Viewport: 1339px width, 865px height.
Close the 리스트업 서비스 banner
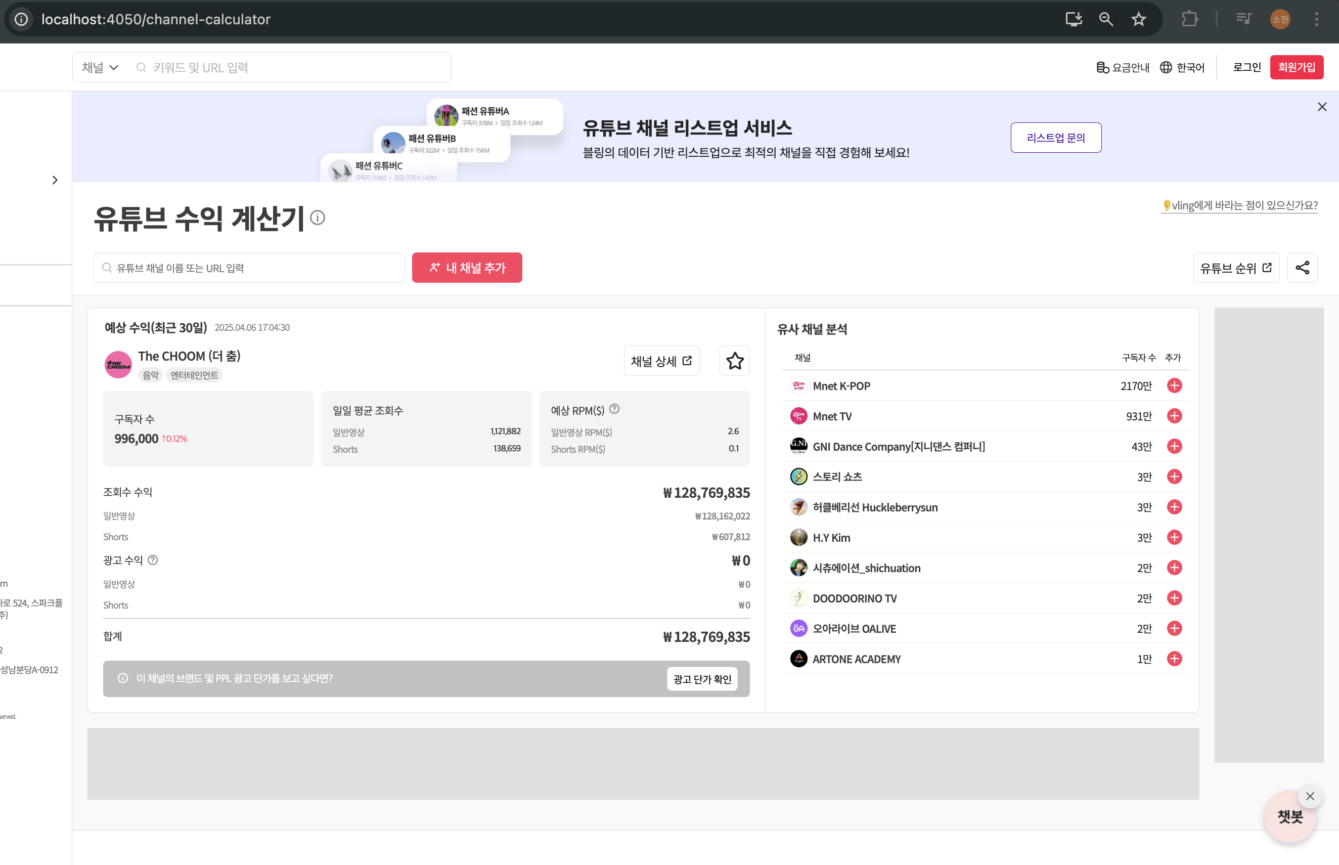[1322, 107]
